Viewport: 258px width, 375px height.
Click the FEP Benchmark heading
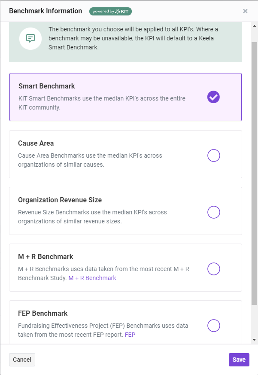pos(43,313)
